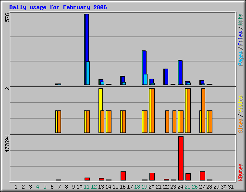Click green day label 25
This screenshot has width=246, height=192.
pos(187,187)
